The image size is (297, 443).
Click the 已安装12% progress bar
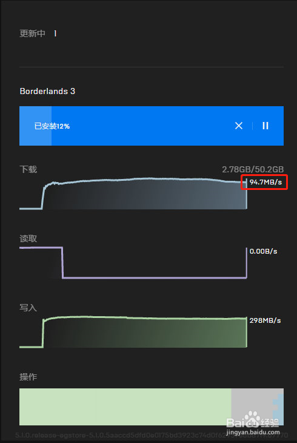pyautogui.click(x=152, y=126)
